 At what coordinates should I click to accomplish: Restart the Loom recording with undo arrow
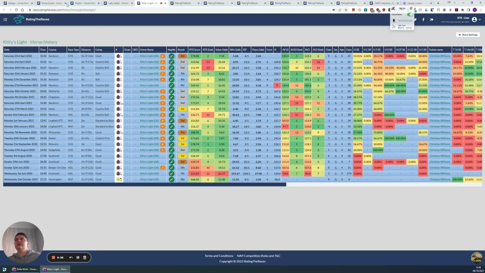pos(71,257)
